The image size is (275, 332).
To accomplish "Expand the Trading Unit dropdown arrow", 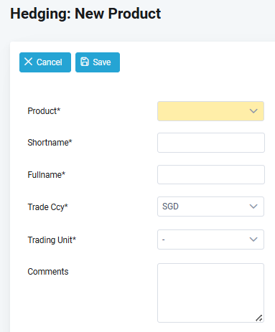I will tap(253, 239).
